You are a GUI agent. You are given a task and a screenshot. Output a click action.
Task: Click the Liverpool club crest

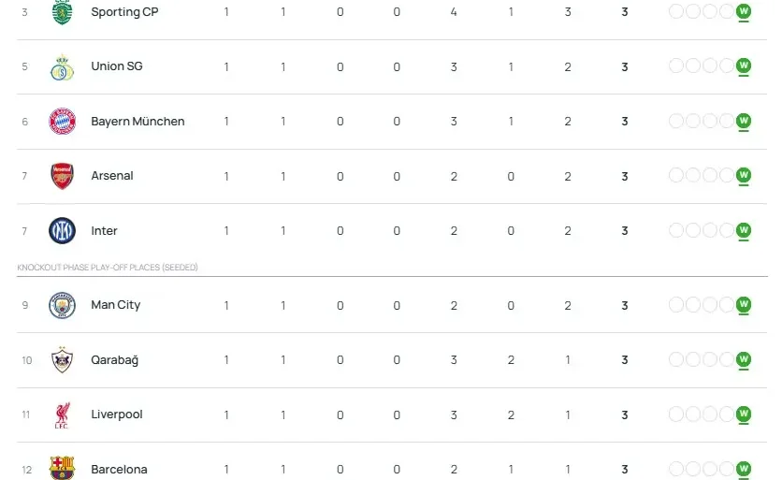coord(62,415)
